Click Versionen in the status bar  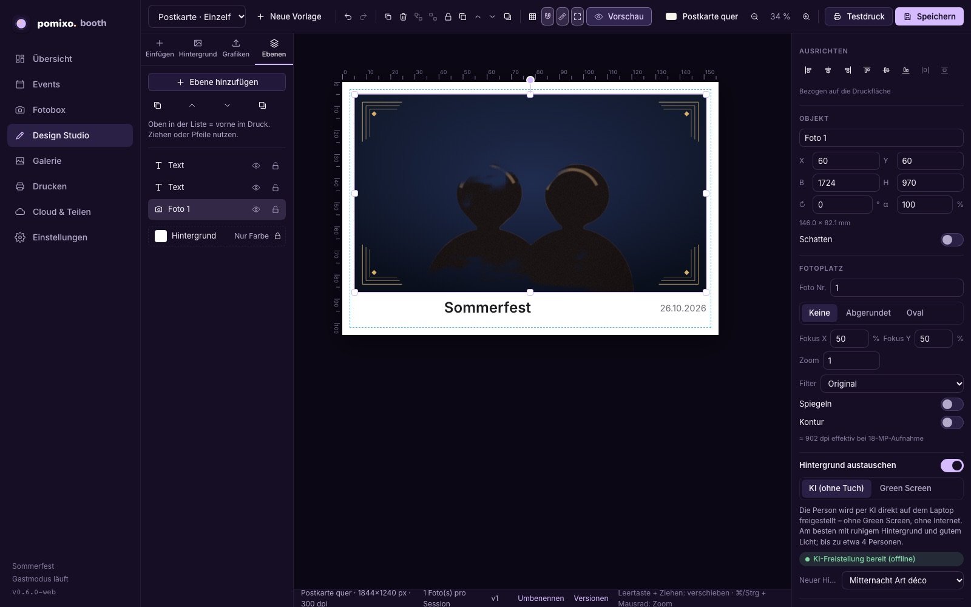coord(591,599)
